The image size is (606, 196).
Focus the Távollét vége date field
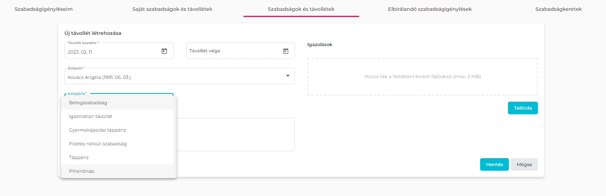[x=233, y=51]
